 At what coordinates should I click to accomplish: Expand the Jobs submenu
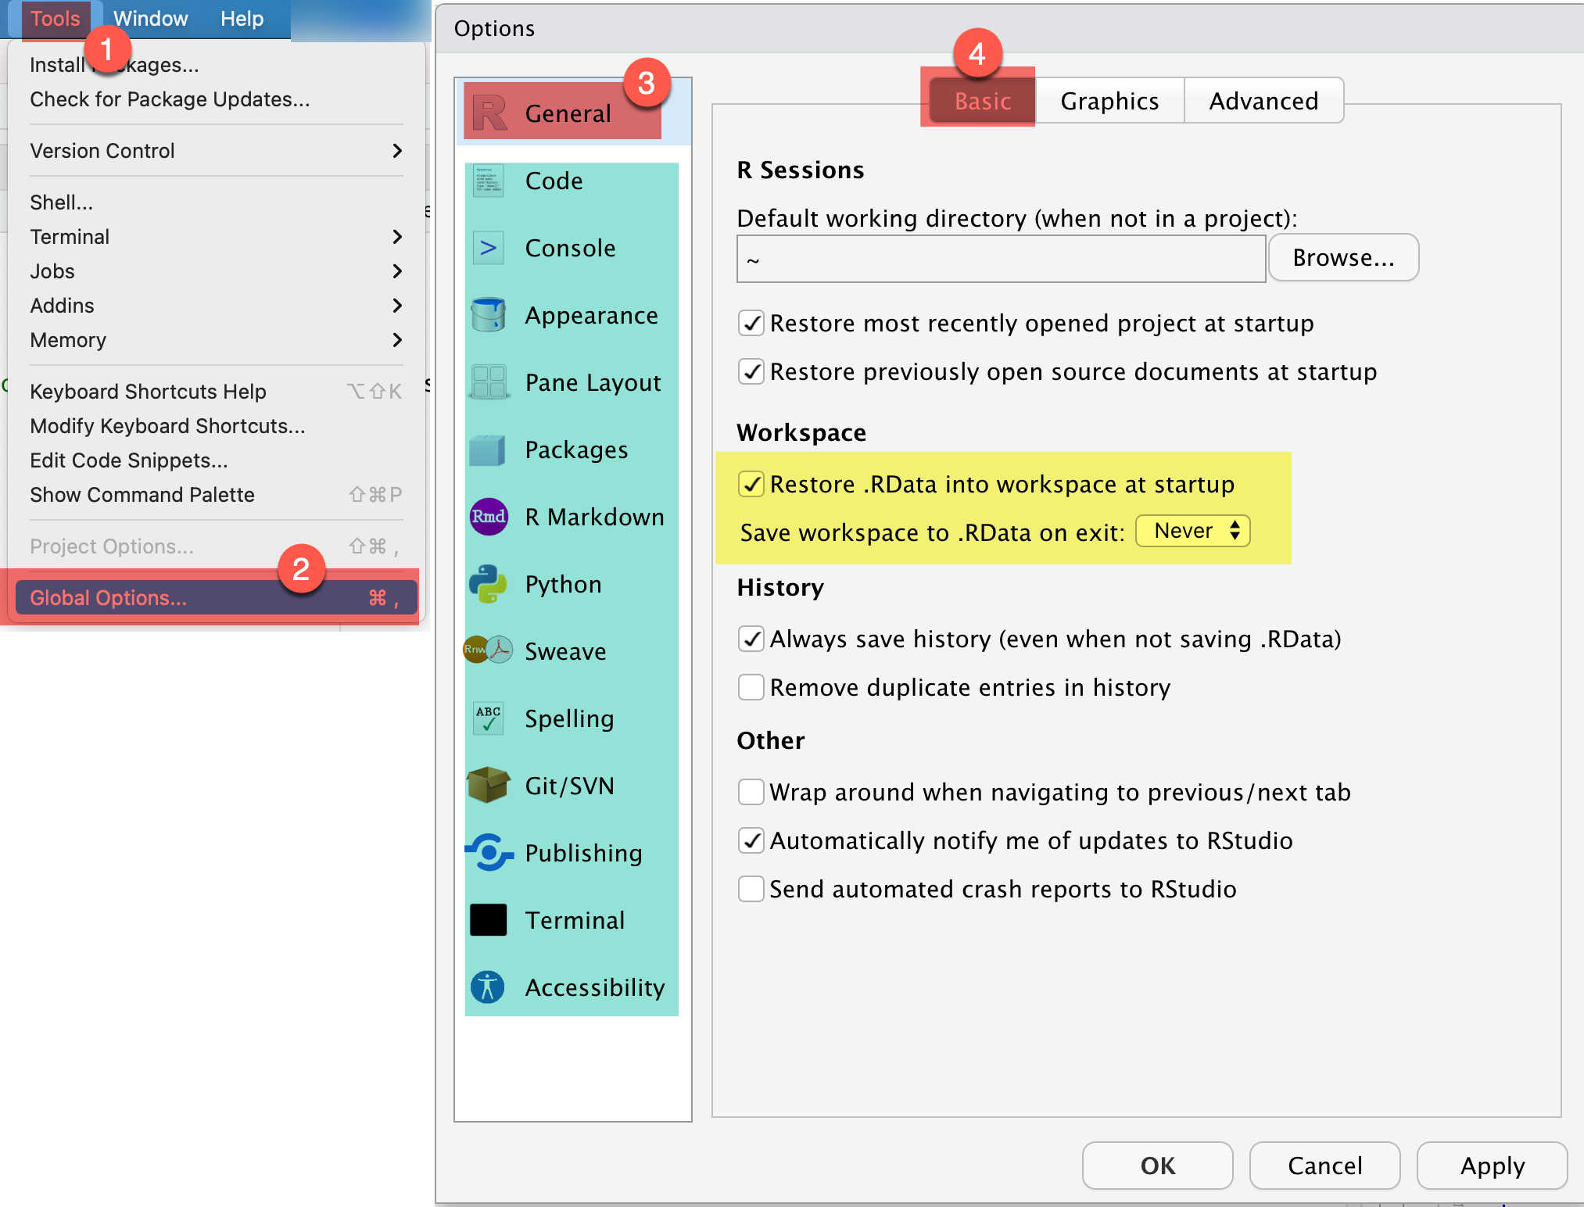[217, 271]
